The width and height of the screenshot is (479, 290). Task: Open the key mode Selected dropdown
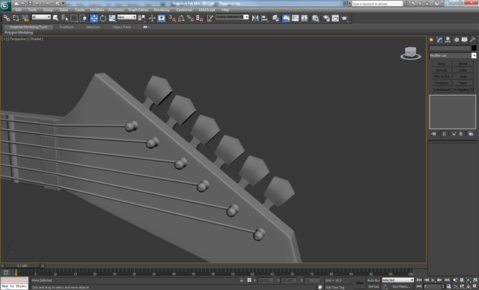(x=397, y=280)
